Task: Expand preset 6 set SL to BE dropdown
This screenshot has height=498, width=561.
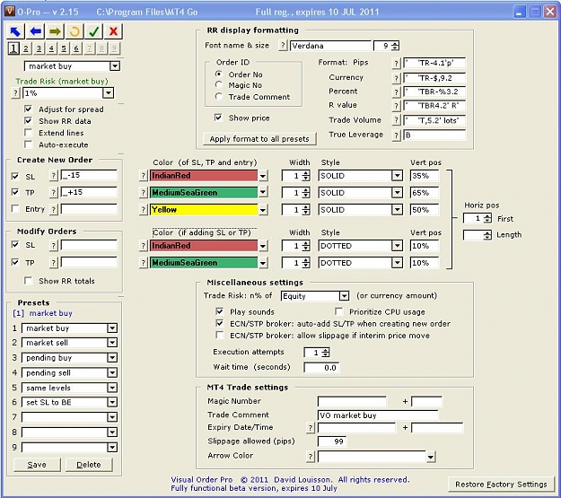Action: 112,403
